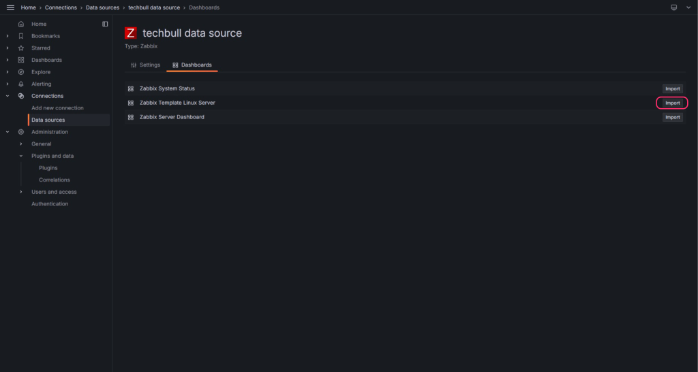The height and width of the screenshot is (372, 698).
Task: Collapse the Connections section chevron
Action: point(7,96)
